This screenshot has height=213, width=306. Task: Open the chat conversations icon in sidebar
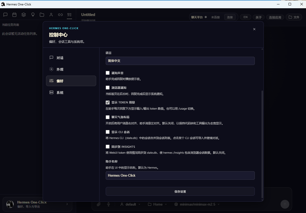(5, 15)
